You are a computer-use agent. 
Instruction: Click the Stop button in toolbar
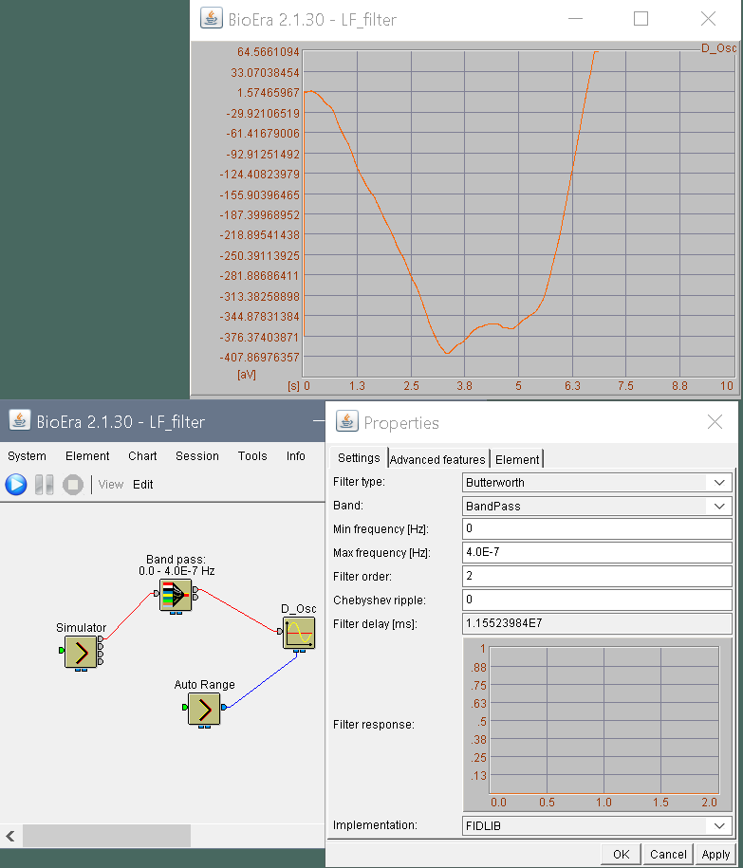tap(73, 485)
